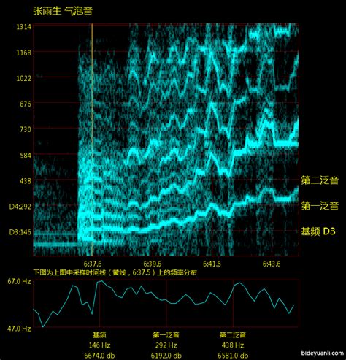The height and width of the screenshot is (360, 346).
Task: Click the 67.0 Hz axis label
Action: point(19,282)
